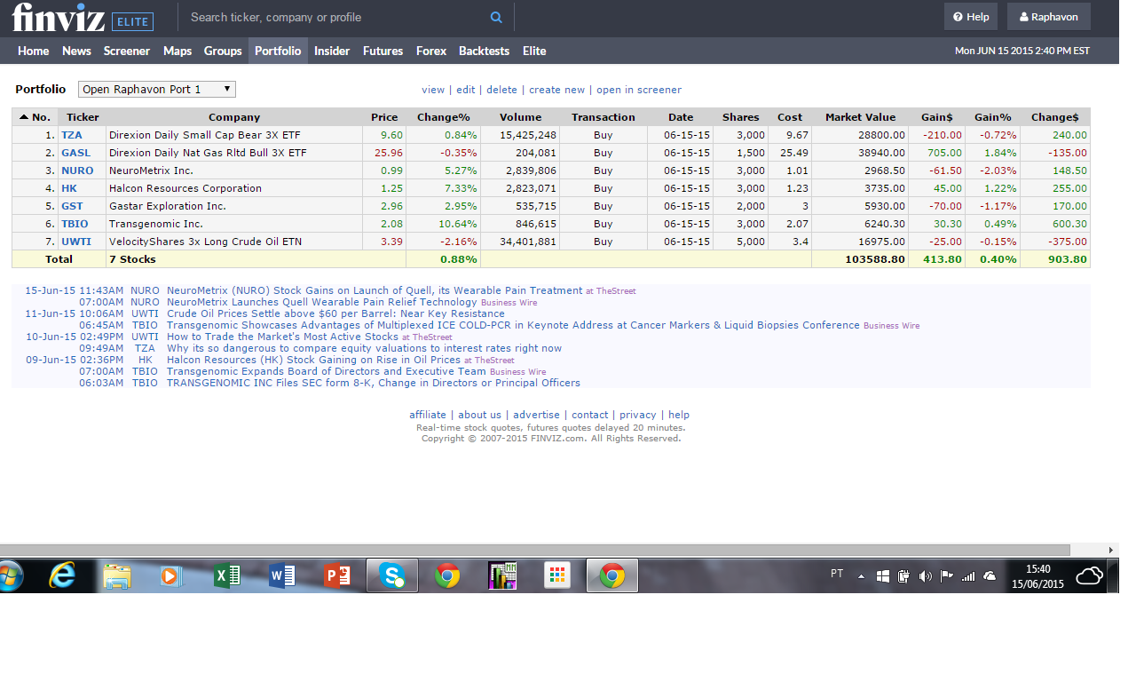Open the Raphavon user account button

click(x=1048, y=17)
